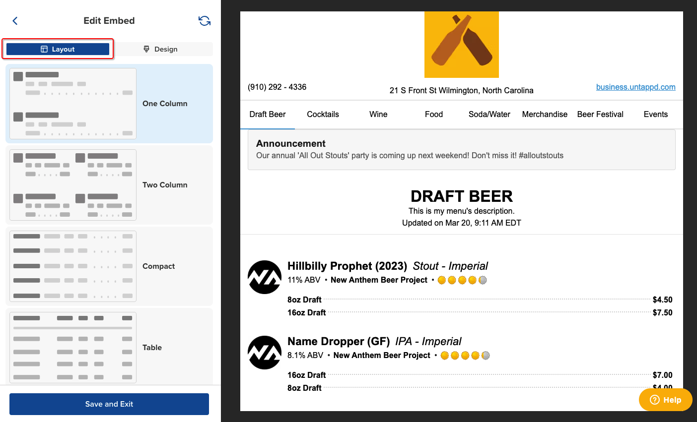Click the $7.50 price for 16oz Draft
Screen dimensions: 697x422
coord(663,313)
